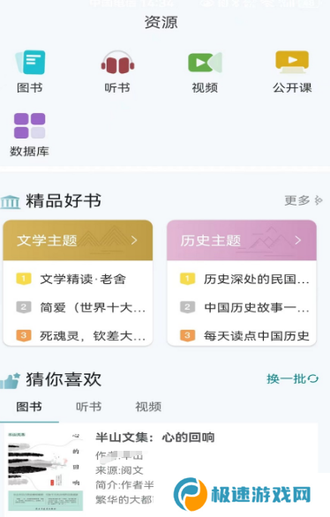Expand the 历史主题 chevron arrow

click(297, 240)
